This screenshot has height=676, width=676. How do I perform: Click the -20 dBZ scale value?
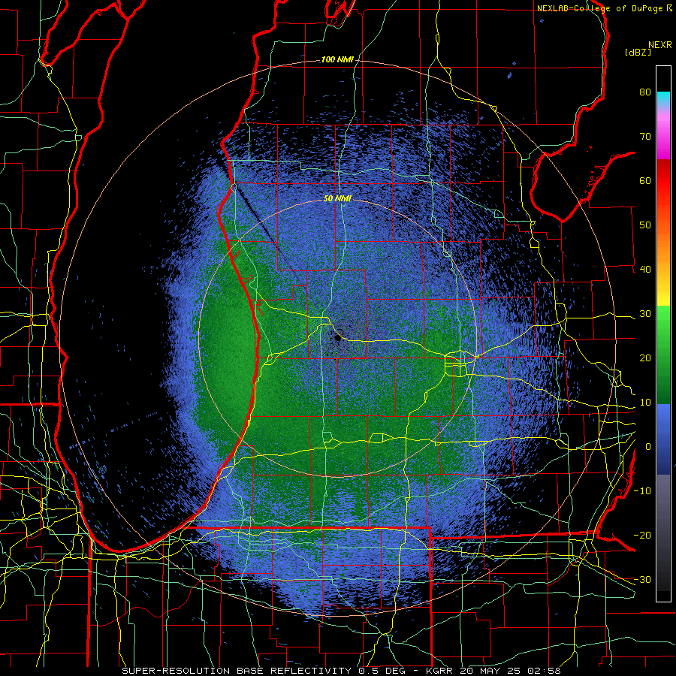coord(642,536)
